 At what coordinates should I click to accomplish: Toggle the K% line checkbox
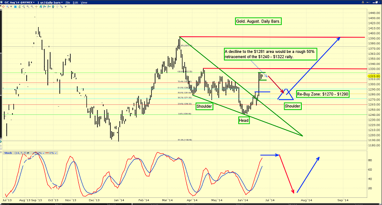tap(56, 153)
